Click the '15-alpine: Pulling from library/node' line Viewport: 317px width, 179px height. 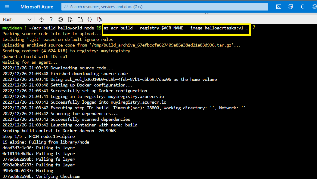pyautogui.click(x=46, y=142)
